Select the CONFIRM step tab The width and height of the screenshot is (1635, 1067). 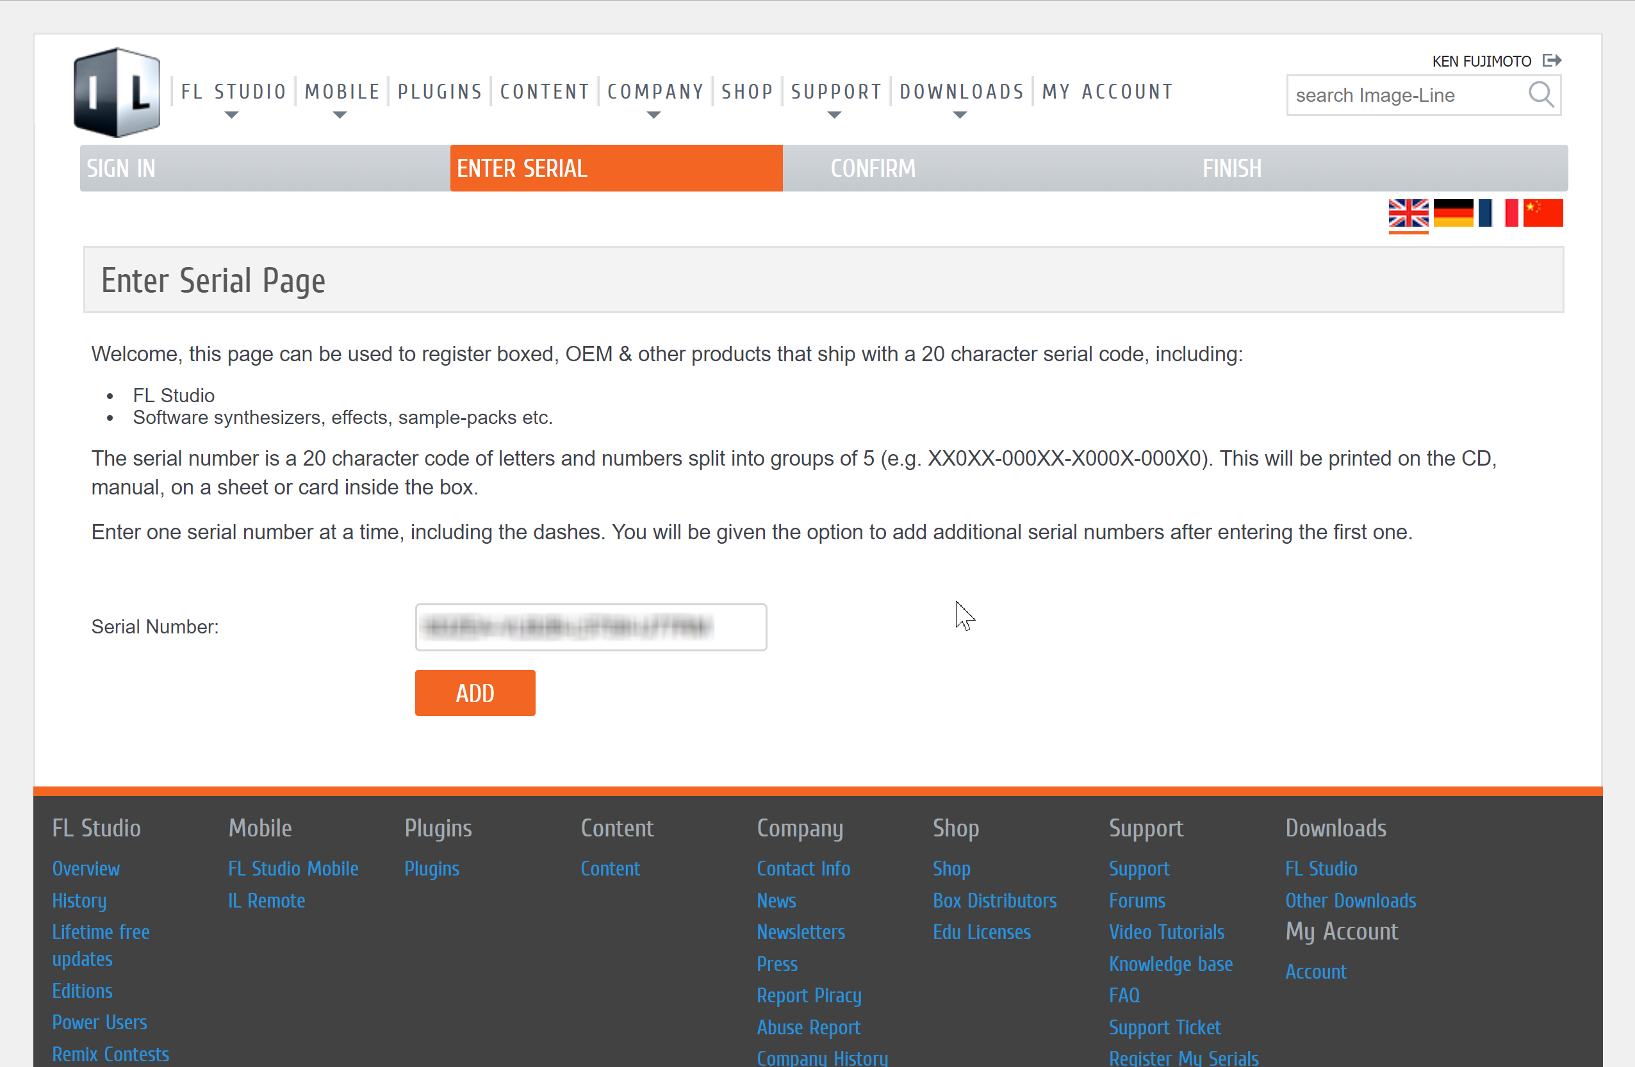coord(873,168)
